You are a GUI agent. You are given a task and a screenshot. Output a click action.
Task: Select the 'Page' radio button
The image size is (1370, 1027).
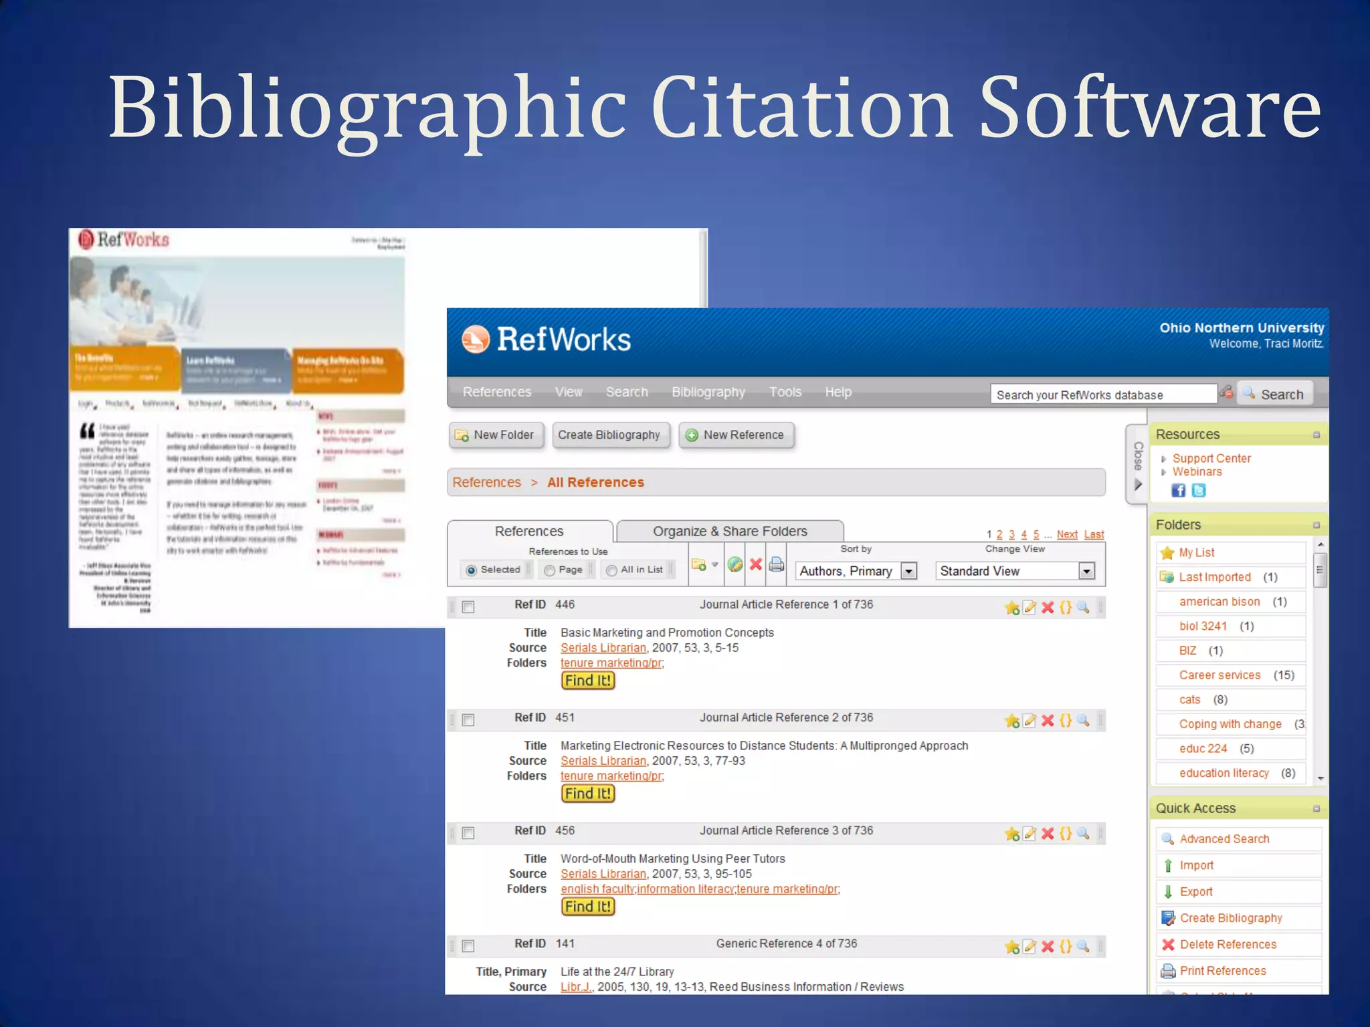(550, 570)
